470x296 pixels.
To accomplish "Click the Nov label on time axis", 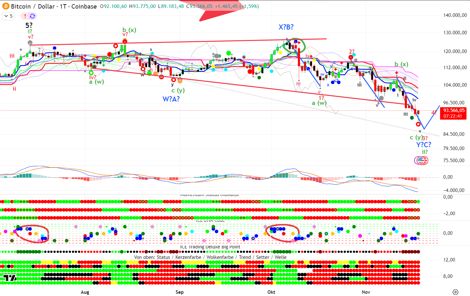I will (366, 292).
